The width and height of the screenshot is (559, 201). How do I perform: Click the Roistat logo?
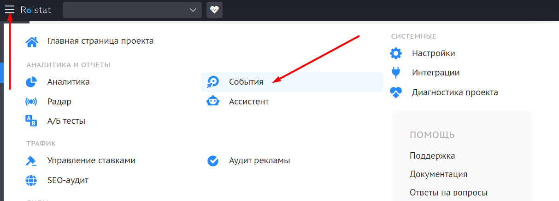[36, 10]
